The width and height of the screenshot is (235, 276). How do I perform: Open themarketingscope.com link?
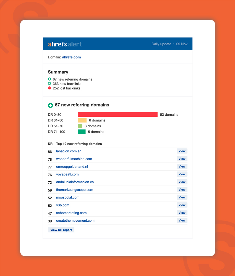click(75, 190)
